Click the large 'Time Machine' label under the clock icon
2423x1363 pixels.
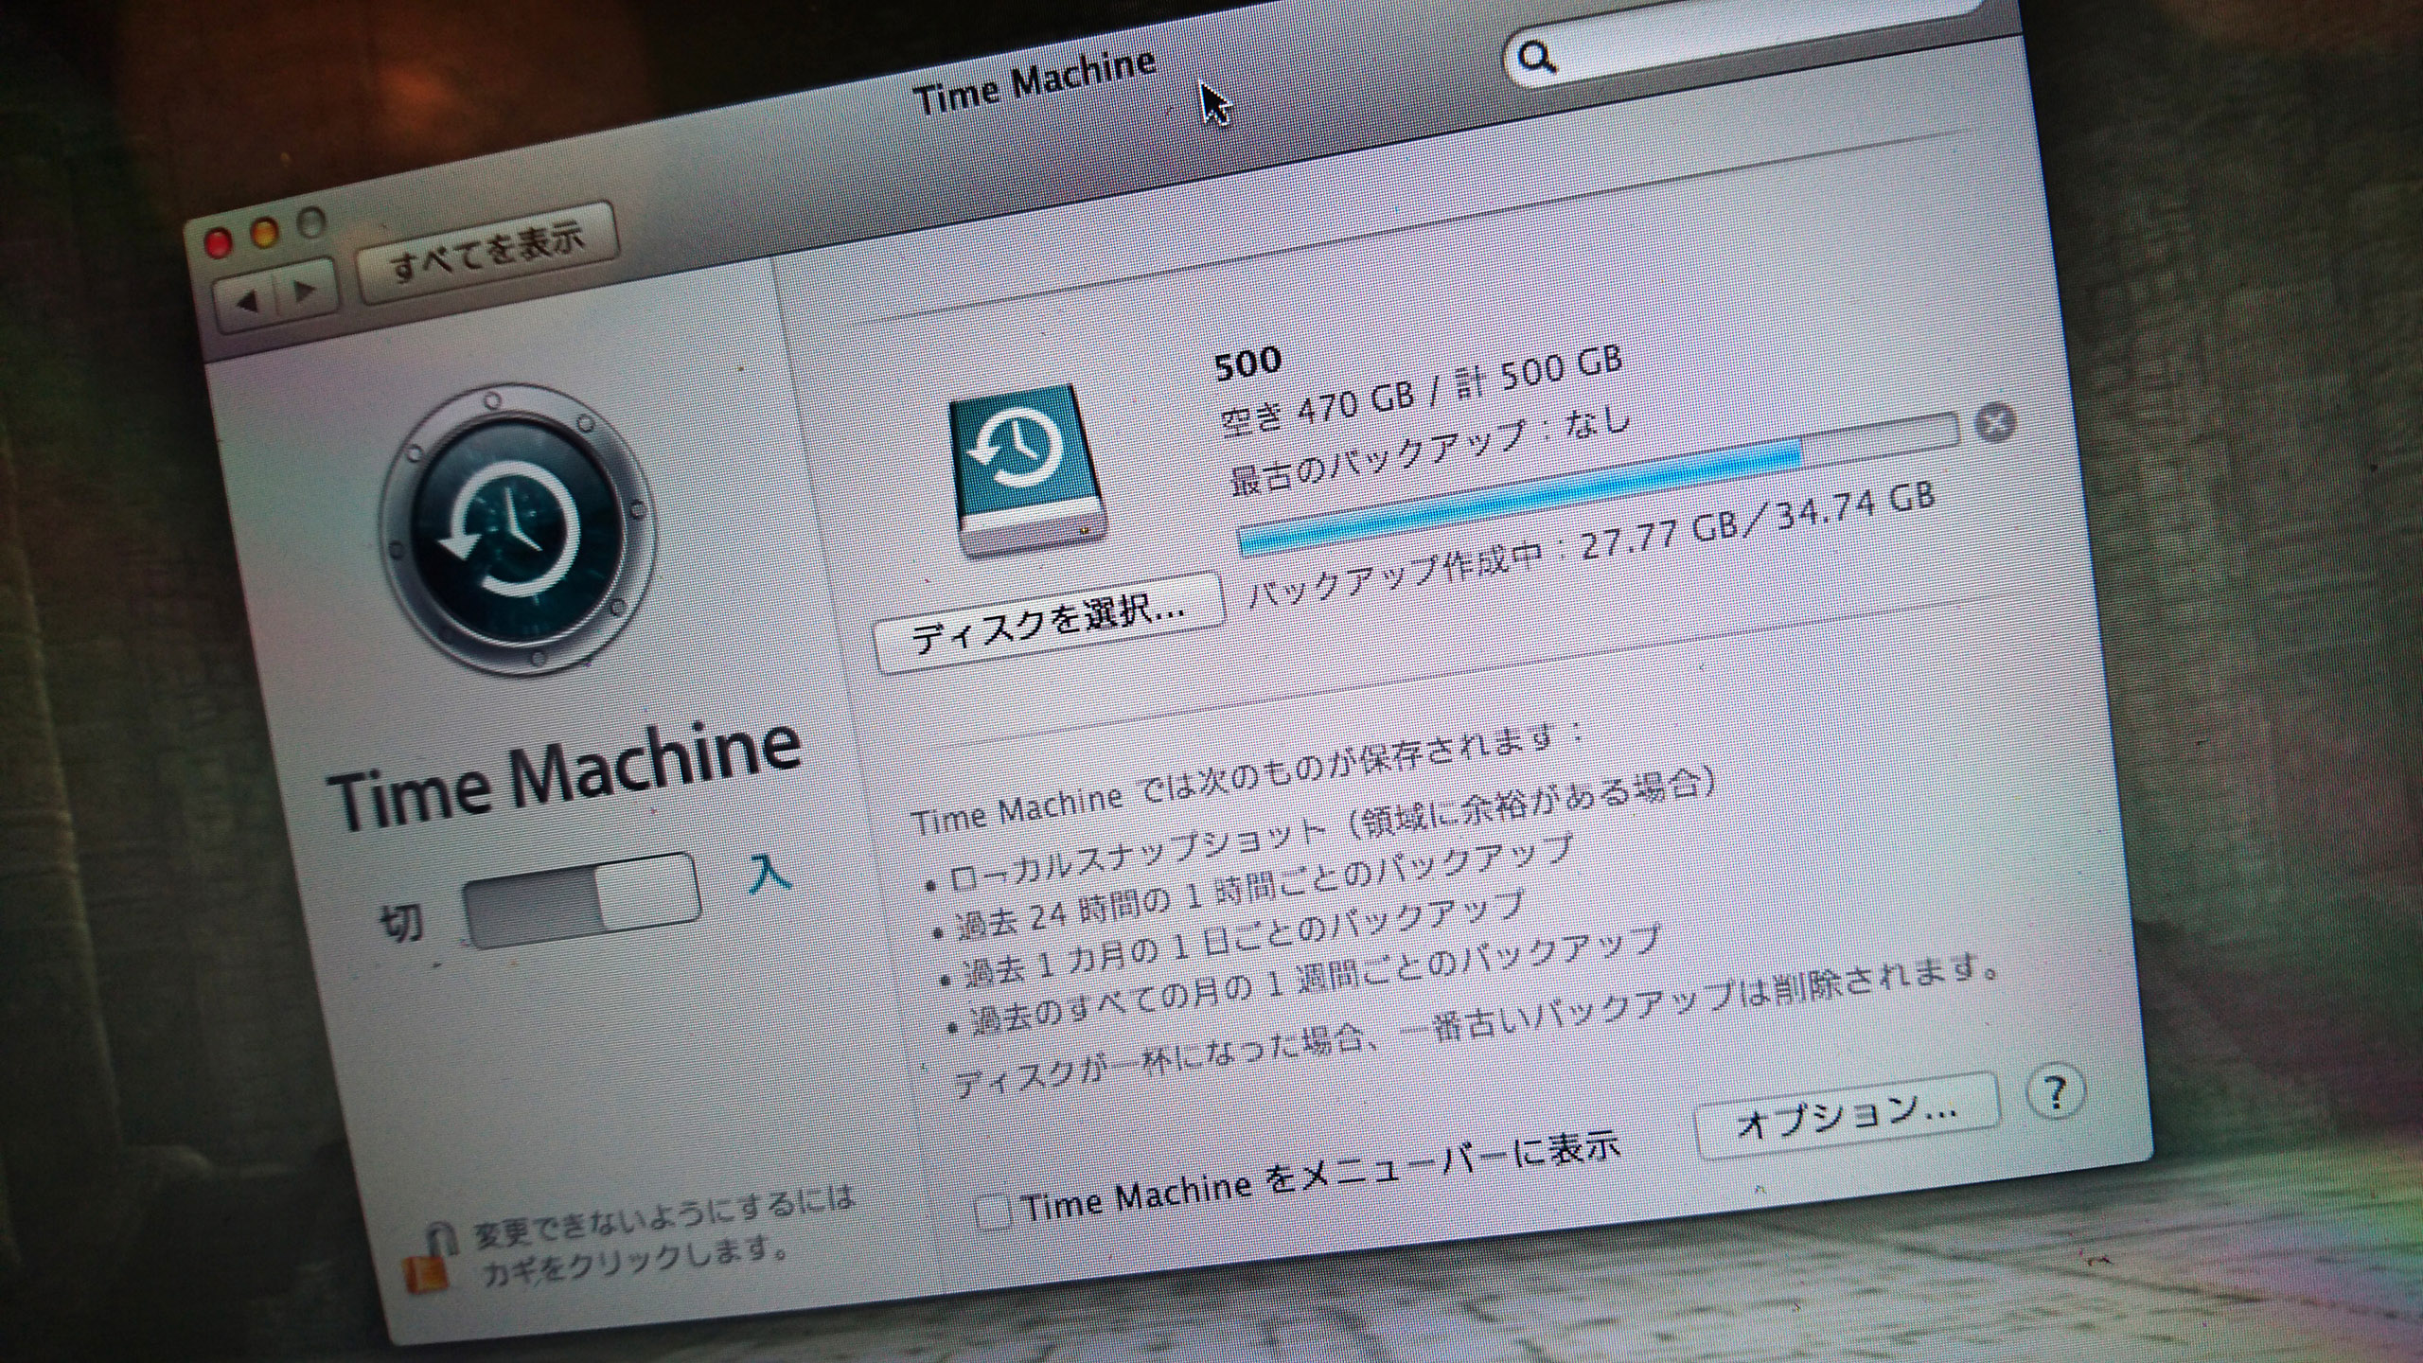[x=567, y=774]
